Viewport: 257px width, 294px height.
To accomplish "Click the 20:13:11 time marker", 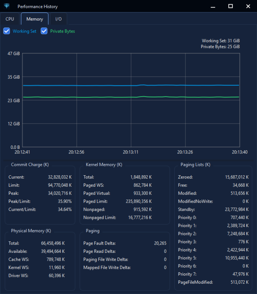I will coord(131,152).
